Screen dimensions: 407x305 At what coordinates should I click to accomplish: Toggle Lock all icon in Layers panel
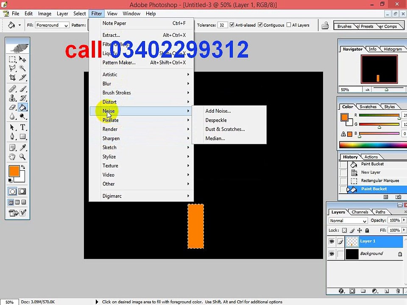pyautogui.click(x=367, y=230)
